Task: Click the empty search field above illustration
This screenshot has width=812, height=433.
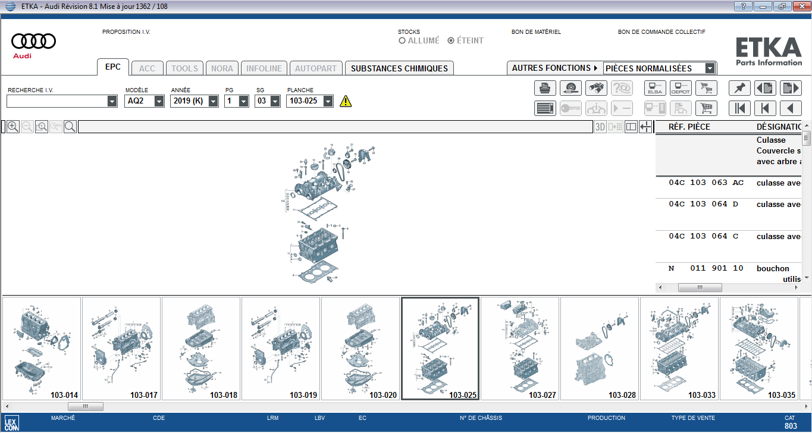Action: tap(335, 127)
